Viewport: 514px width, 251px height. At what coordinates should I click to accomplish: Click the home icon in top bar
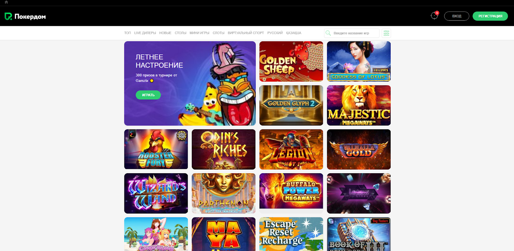(6, 2)
